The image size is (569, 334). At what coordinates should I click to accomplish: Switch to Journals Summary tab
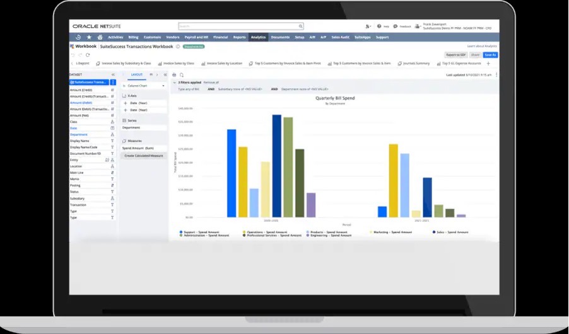pyautogui.click(x=414, y=64)
